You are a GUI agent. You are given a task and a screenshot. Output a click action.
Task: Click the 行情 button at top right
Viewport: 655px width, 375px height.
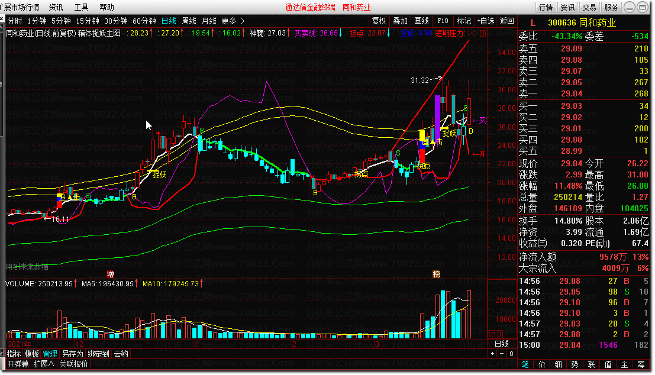coord(546,8)
